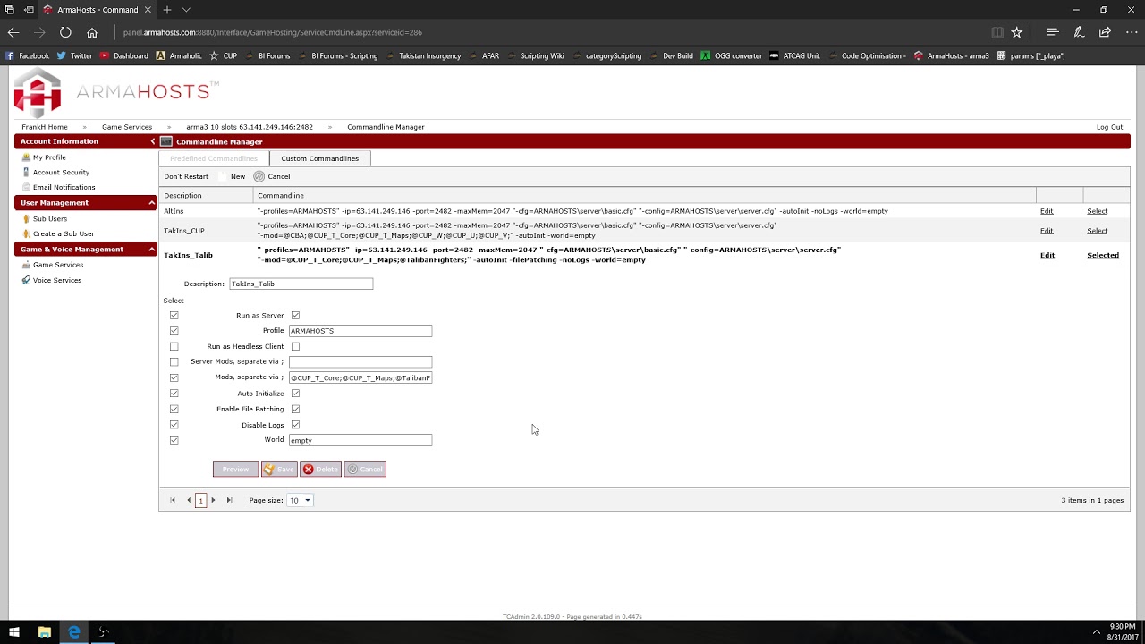The height and width of the screenshot is (644, 1145).
Task: Click Log Out link
Action: point(1109,127)
